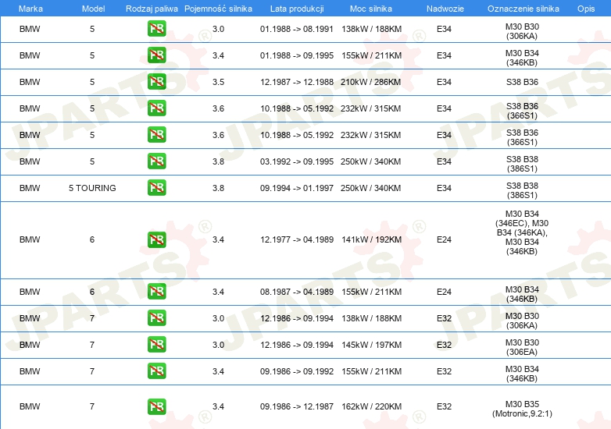Select the M30 B35 (Motronic,9.2:1) engine code

[x=522, y=409]
